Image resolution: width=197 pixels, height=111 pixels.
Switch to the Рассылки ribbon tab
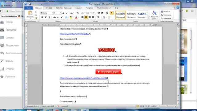click(x=89, y=8)
